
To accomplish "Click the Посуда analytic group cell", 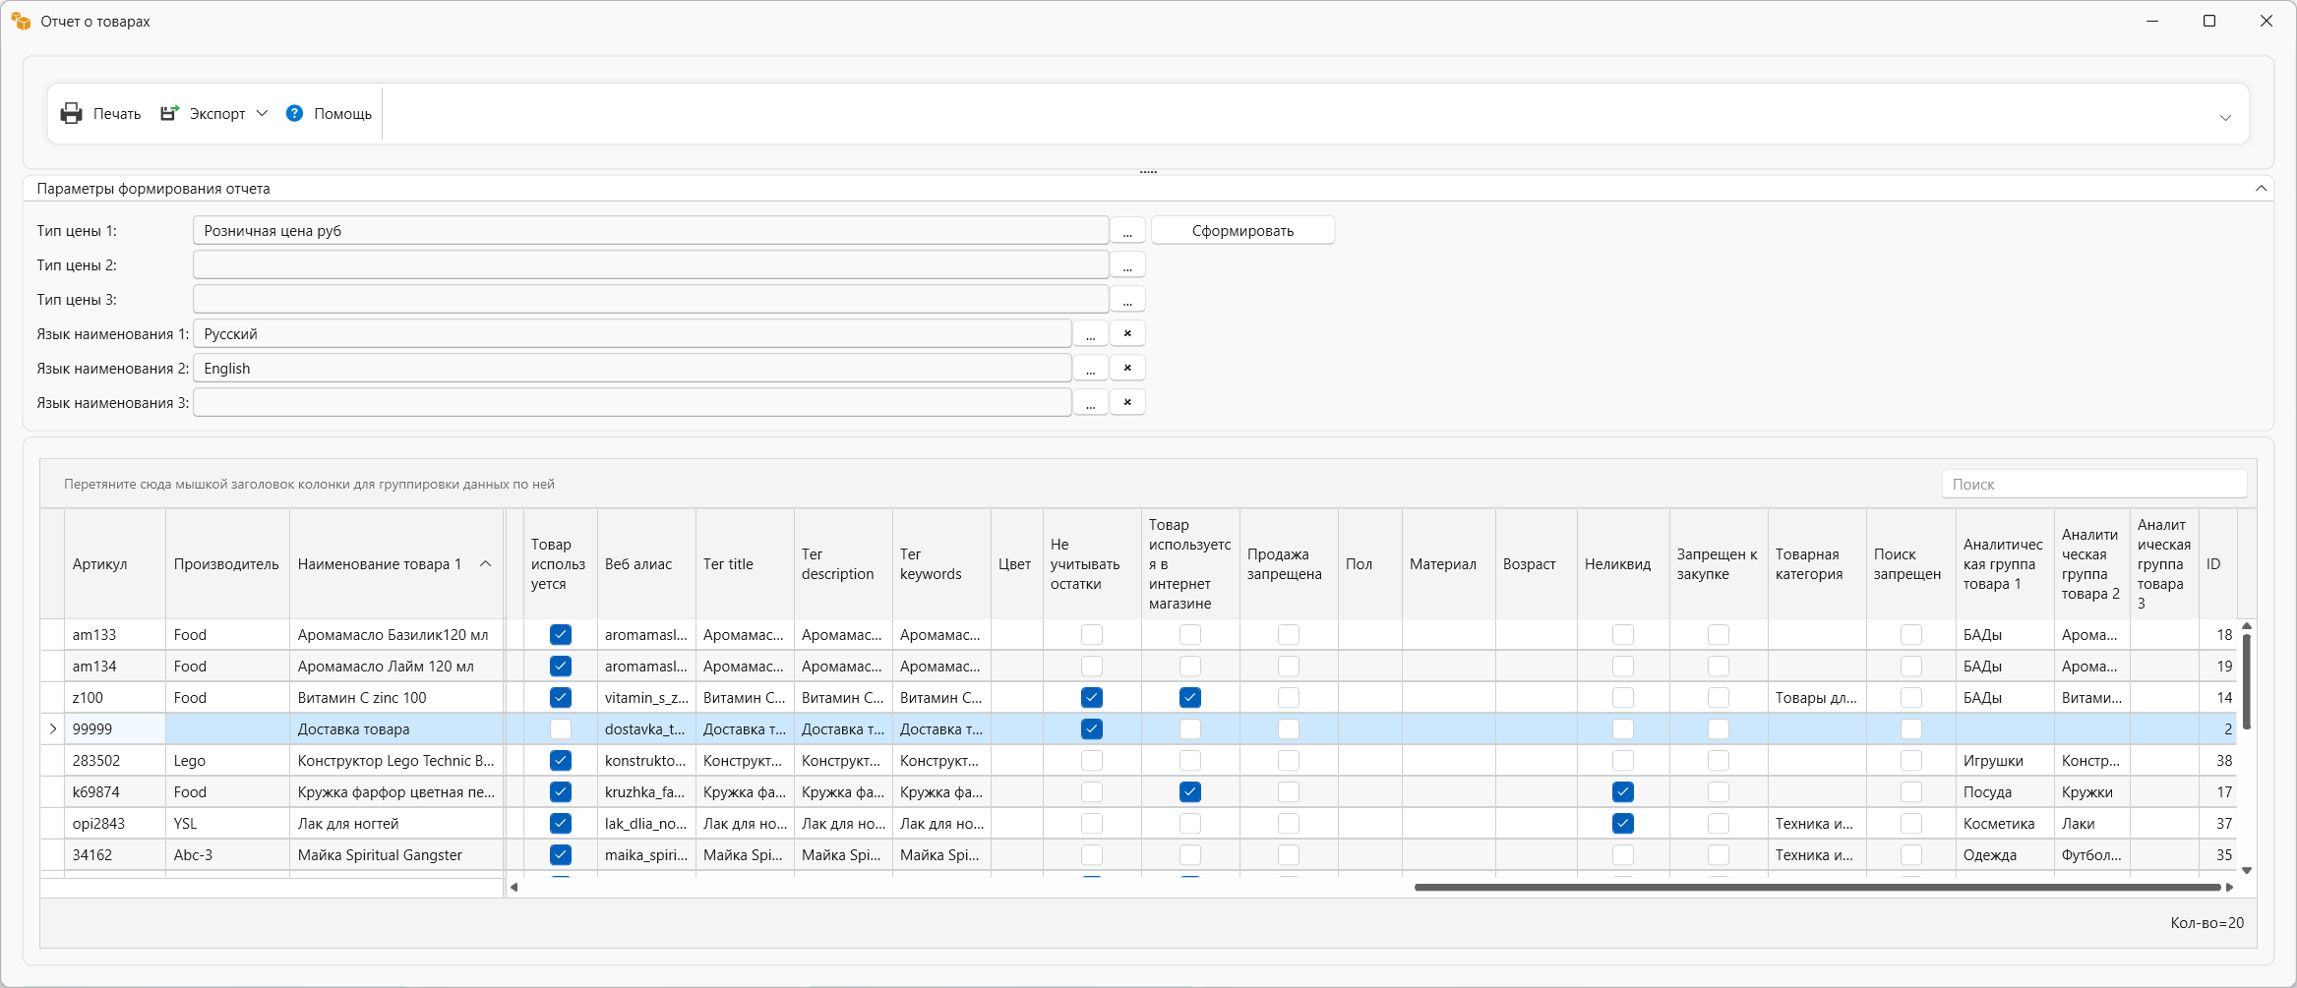I will [2005, 792].
